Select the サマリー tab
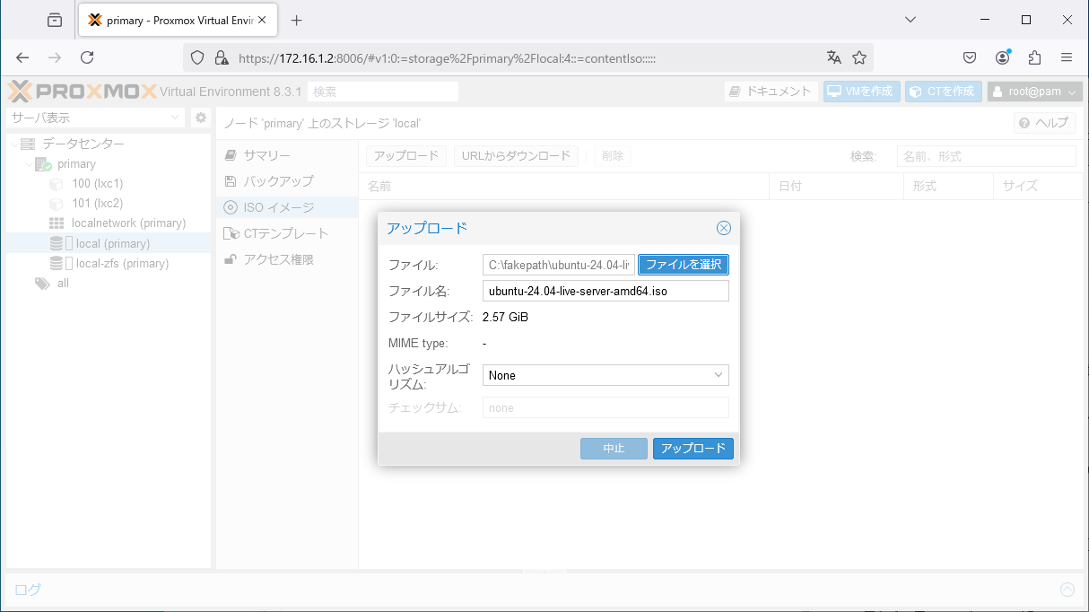 click(287, 155)
